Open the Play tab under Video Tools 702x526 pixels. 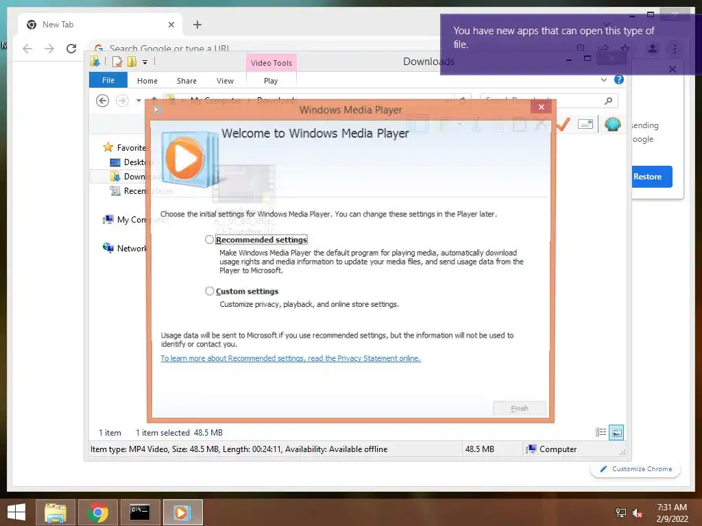(271, 81)
